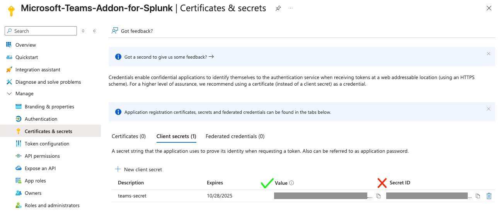Click the registration banner info icon
The width and height of the screenshot is (501, 211).
tap(118, 112)
